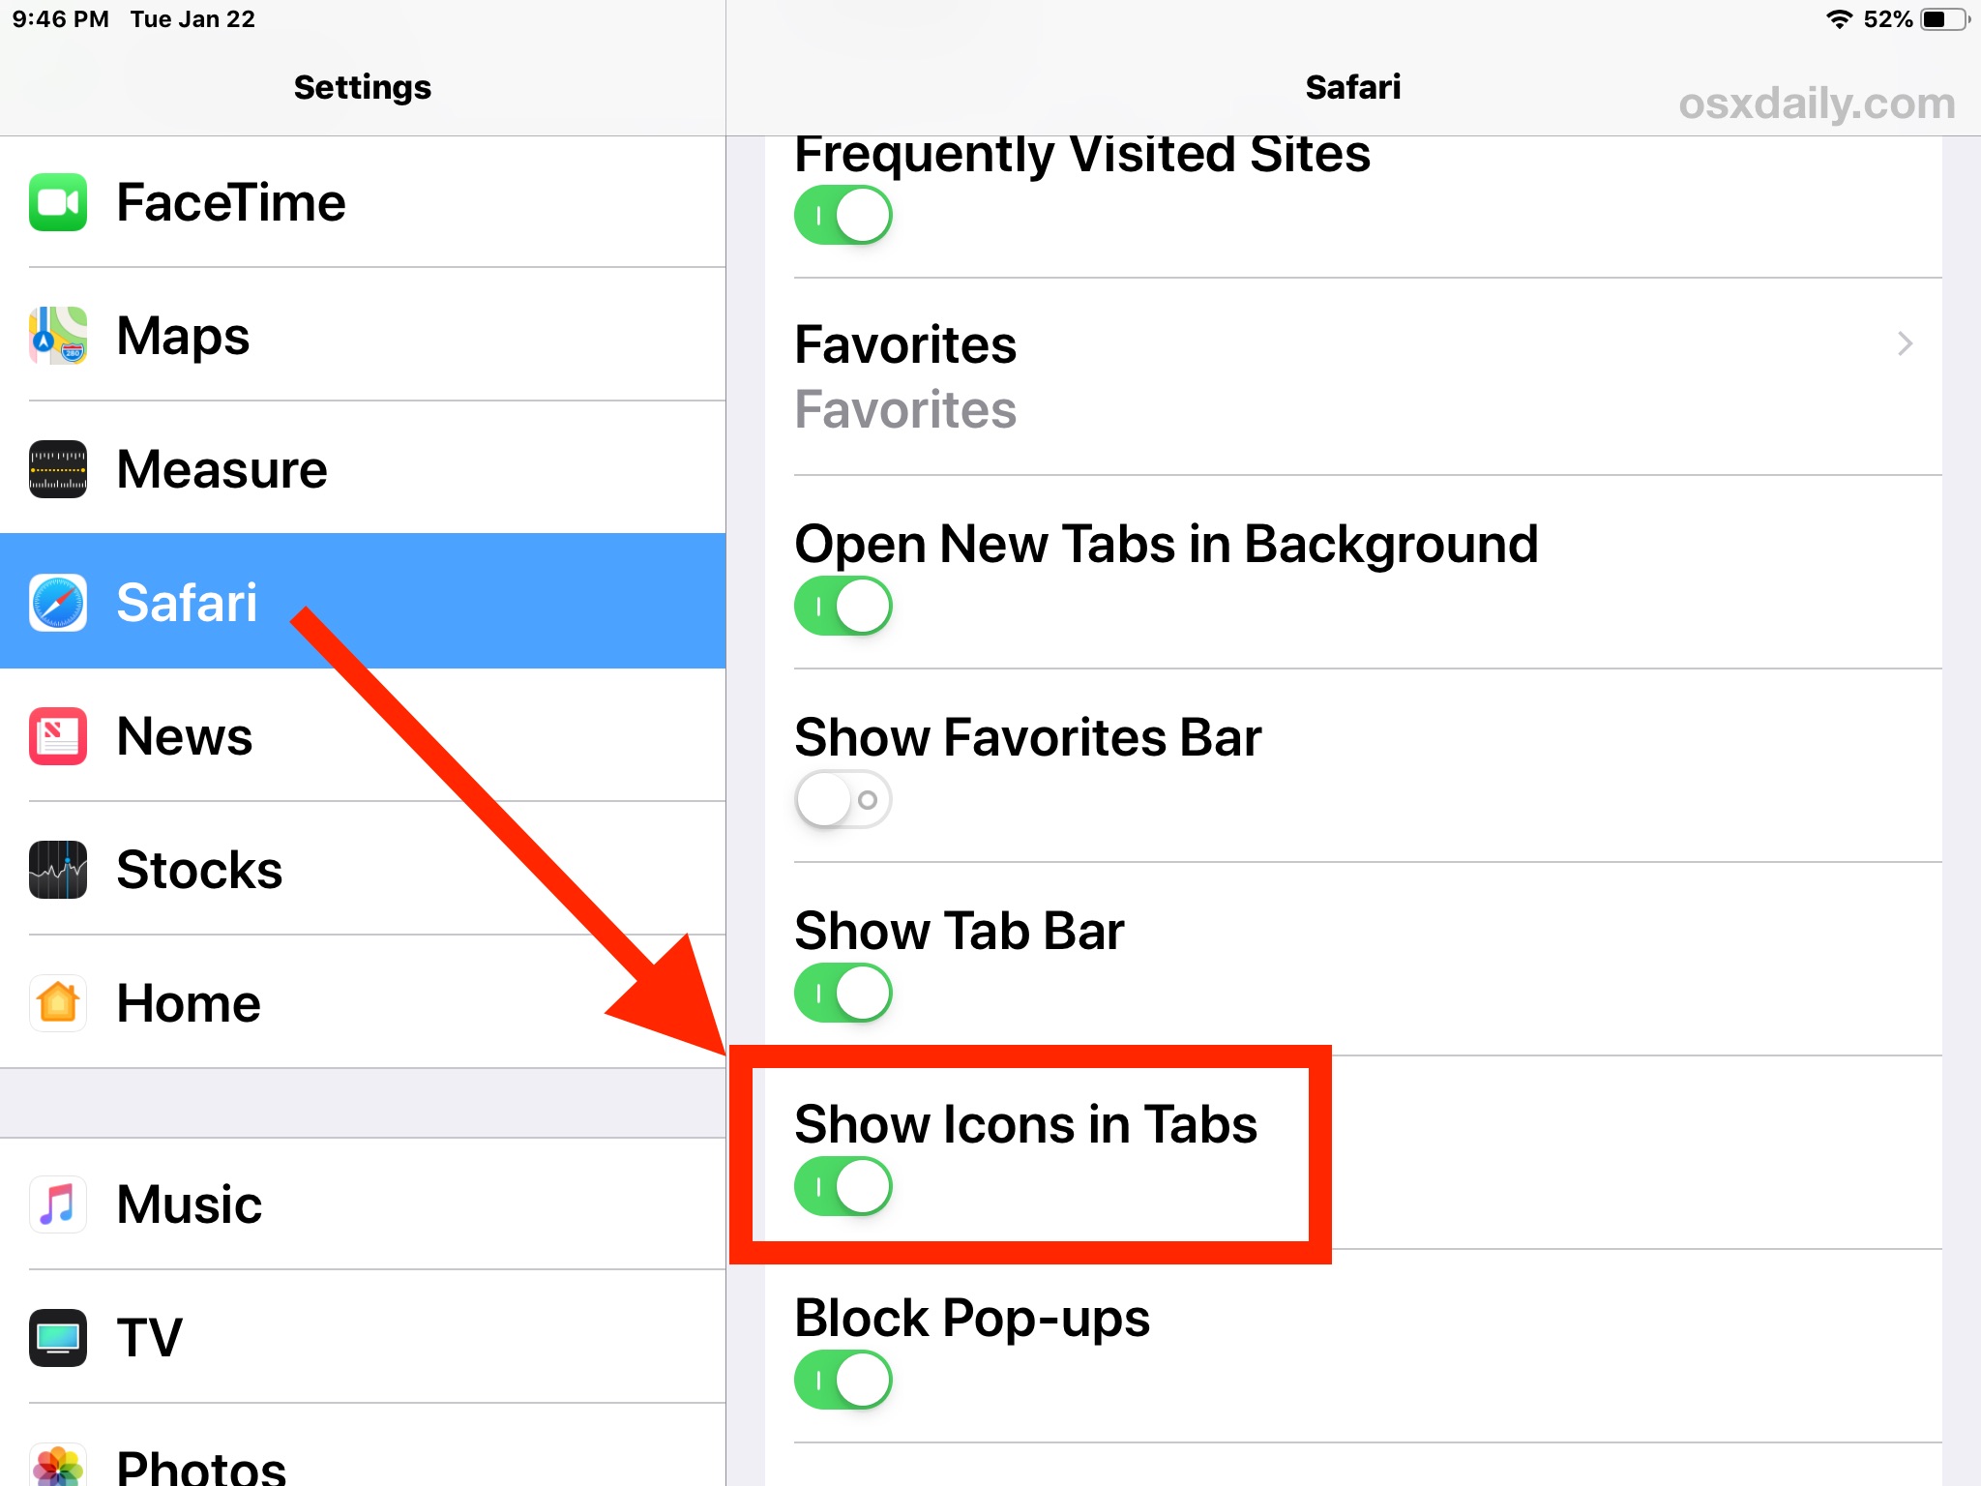Turn off Block Pop-ups

[843, 1380]
